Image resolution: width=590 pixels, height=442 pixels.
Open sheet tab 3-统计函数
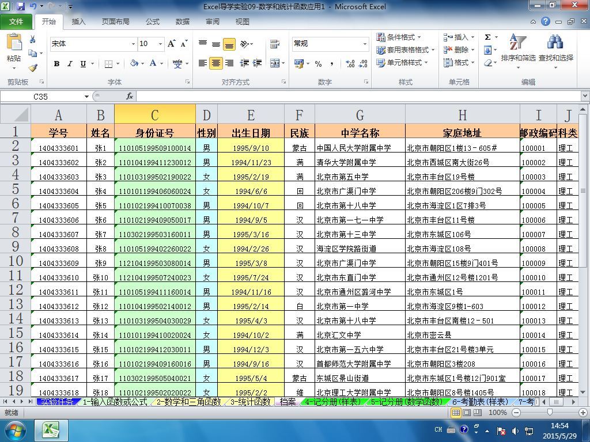[251, 402]
